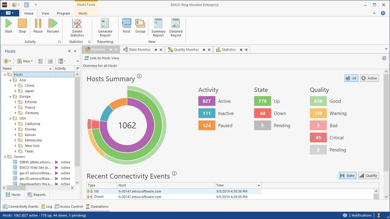Open the Detailed Report tool
Viewport: 390px width, 219px height.
(x=175, y=27)
